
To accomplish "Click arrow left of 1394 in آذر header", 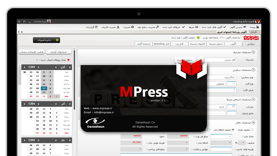I will point(24,104).
